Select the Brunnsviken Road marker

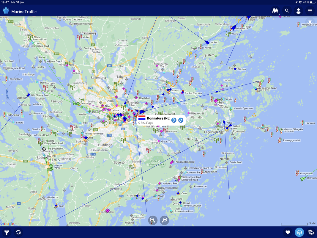171,211
